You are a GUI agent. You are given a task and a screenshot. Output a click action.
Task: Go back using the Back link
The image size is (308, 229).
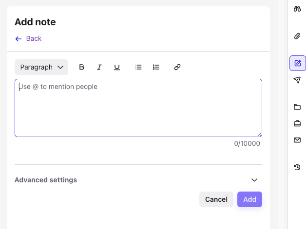[x=28, y=38]
